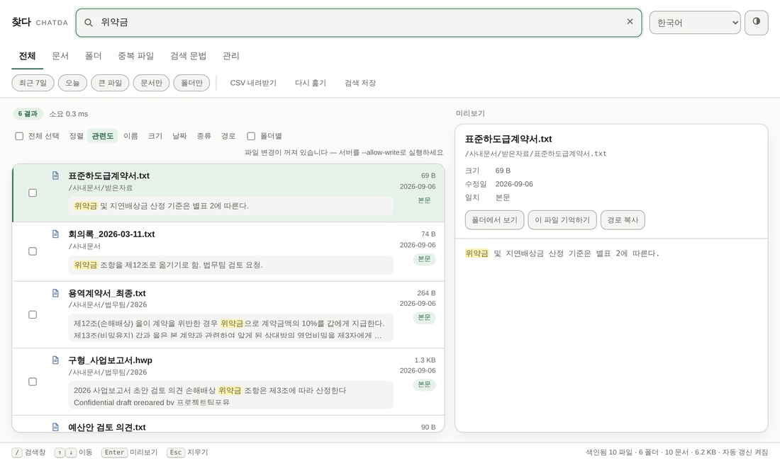Apply the 폴더만 filter chip
This screenshot has width=780, height=463.
[191, 83]
